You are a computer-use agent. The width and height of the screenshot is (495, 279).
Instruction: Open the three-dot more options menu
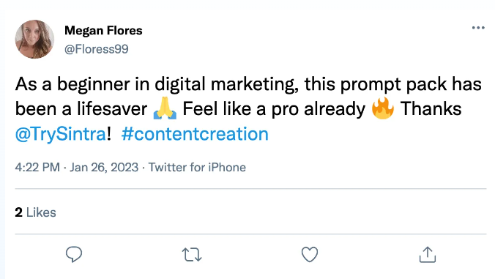(x=478, y=28)
